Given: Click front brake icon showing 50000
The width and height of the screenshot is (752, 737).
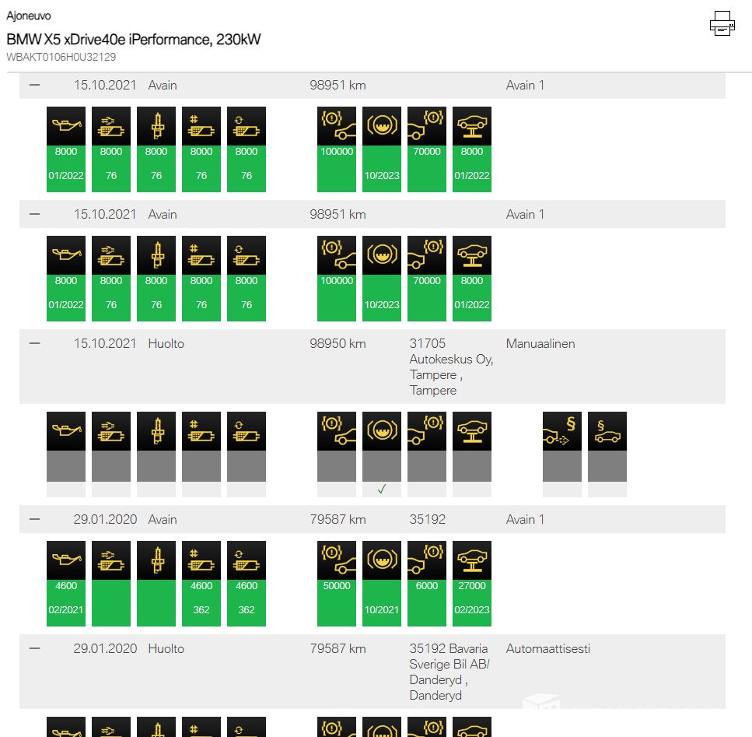Looking at the screenshot, I should pyautogui.click(x=337, y=560).
